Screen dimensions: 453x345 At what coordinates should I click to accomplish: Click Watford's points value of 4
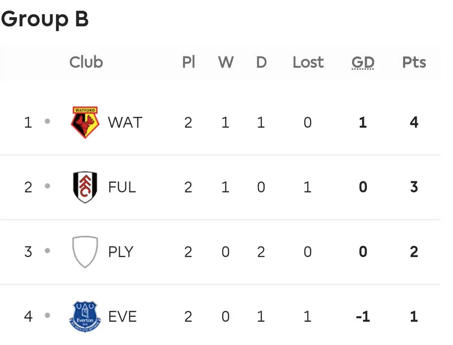(x=414, y=122)
